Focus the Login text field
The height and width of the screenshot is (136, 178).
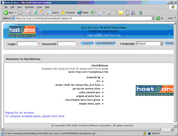coord(27,43)
